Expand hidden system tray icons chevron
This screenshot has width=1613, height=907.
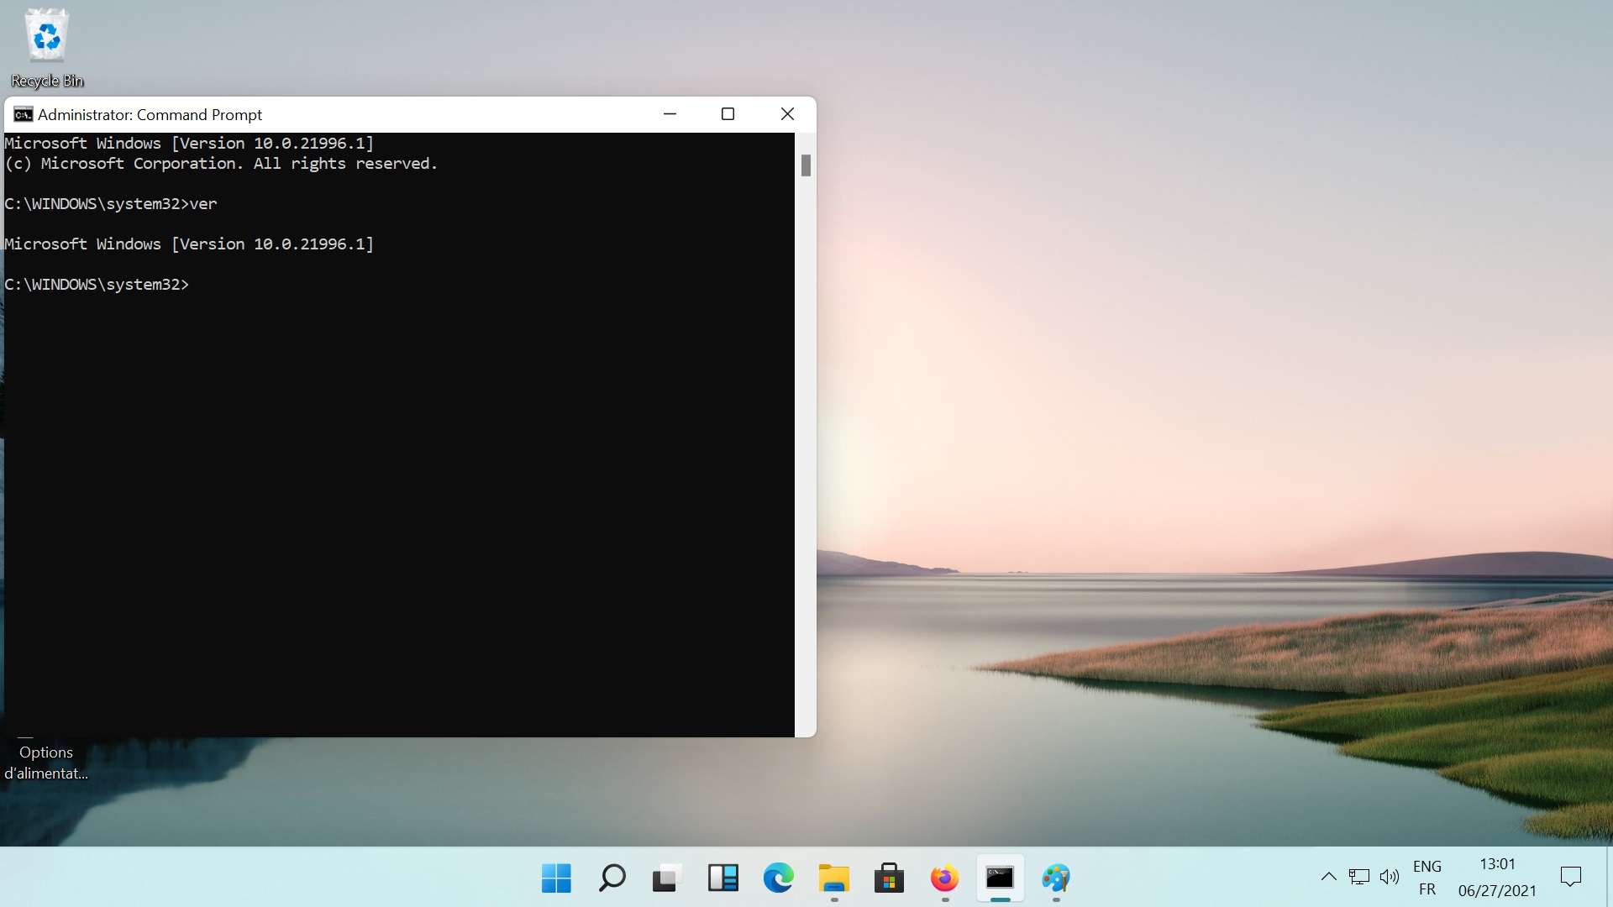(1328, 877)
